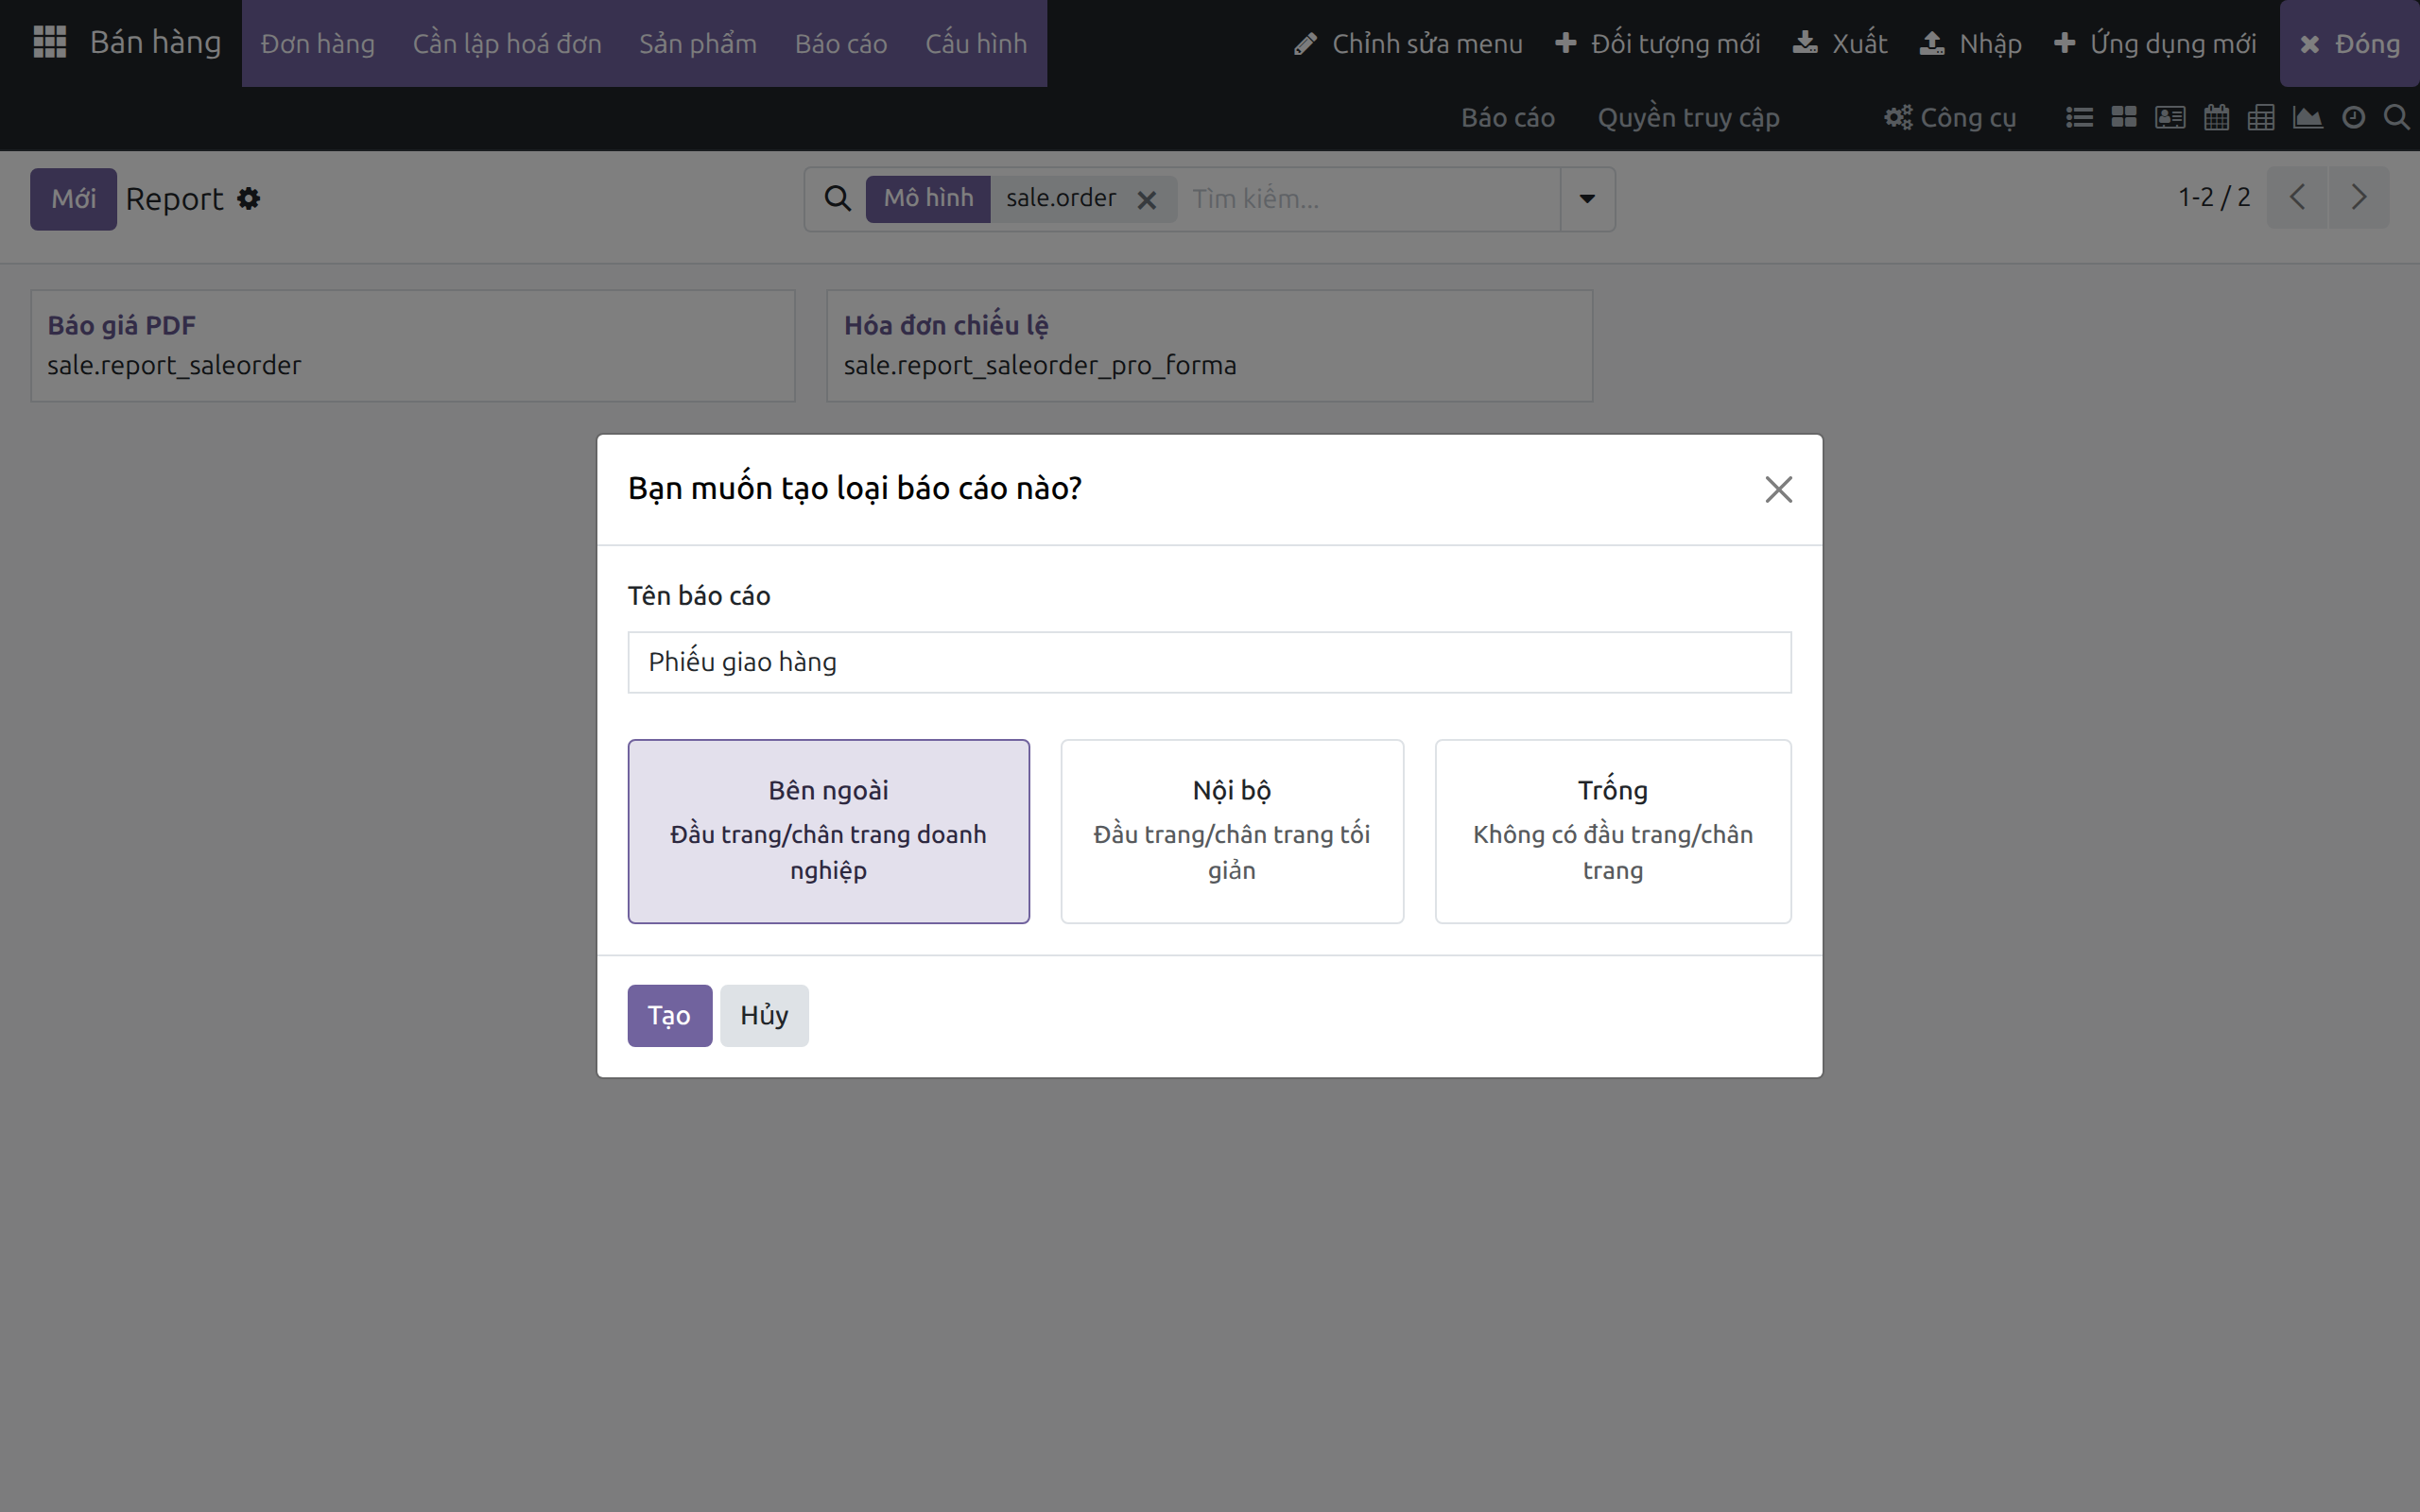This screenshot has width=2420, height=1512.
Task: Open the Công cụ tools dropdown
Action: point(1949,118)
